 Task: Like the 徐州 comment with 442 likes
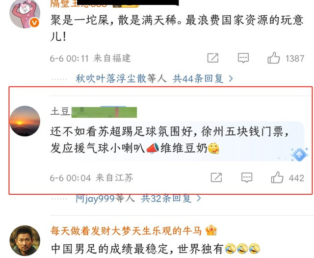[x=277, y=178]
